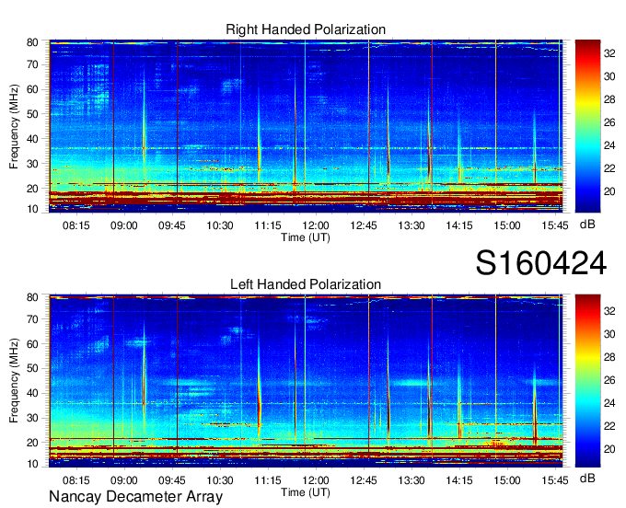
Task: Click the 20 dB label on the bottom colorbar
Action: (x=609, y=449)
